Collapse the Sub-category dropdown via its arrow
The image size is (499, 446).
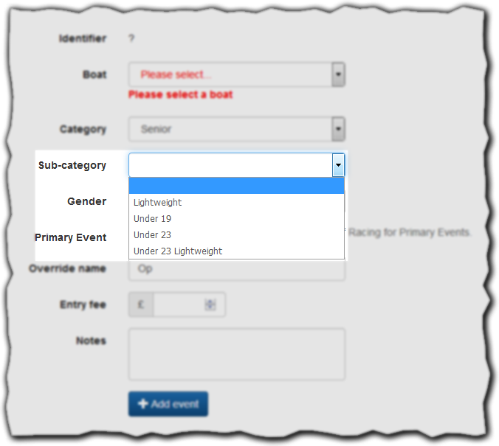click(338, 165)
